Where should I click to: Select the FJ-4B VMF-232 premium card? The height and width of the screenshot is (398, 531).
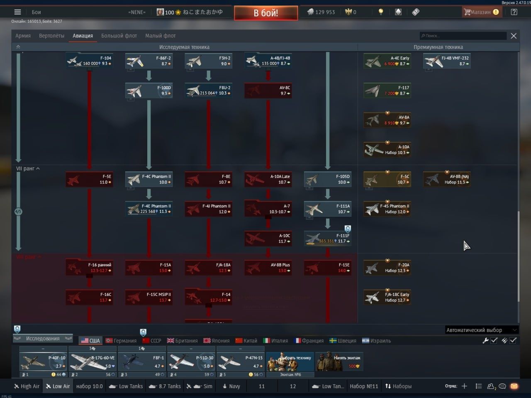(447, 61)
